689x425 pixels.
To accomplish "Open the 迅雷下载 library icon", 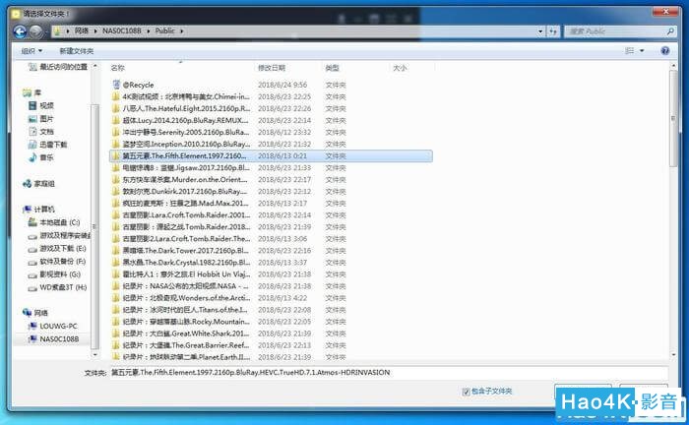I will coord(32,144).
